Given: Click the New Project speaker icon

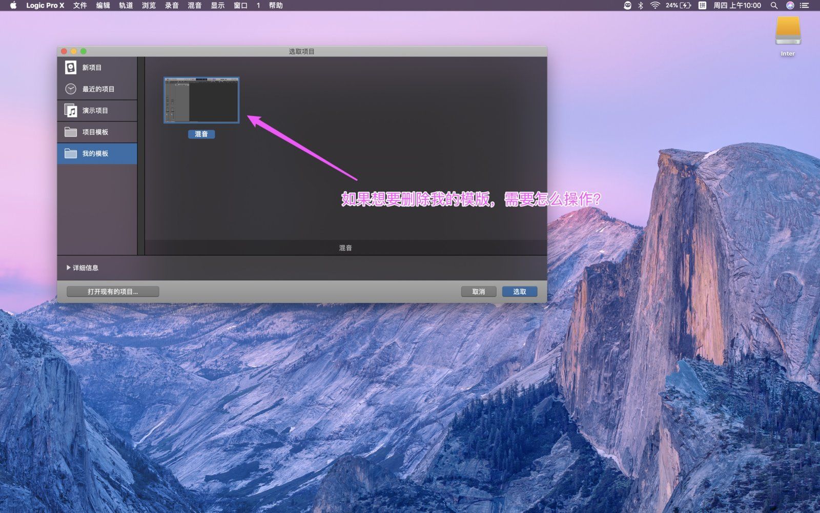Looking at the screenshot, I should click(71, 67).
